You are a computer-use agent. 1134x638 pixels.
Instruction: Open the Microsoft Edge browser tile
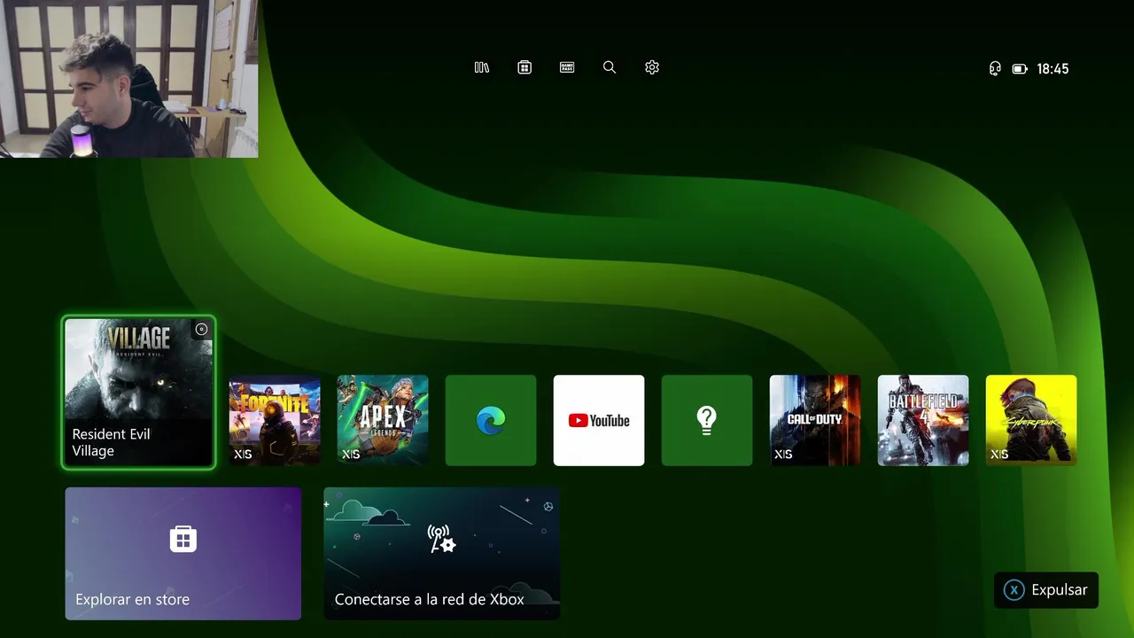pyautogui.click(x=491, y=420)
